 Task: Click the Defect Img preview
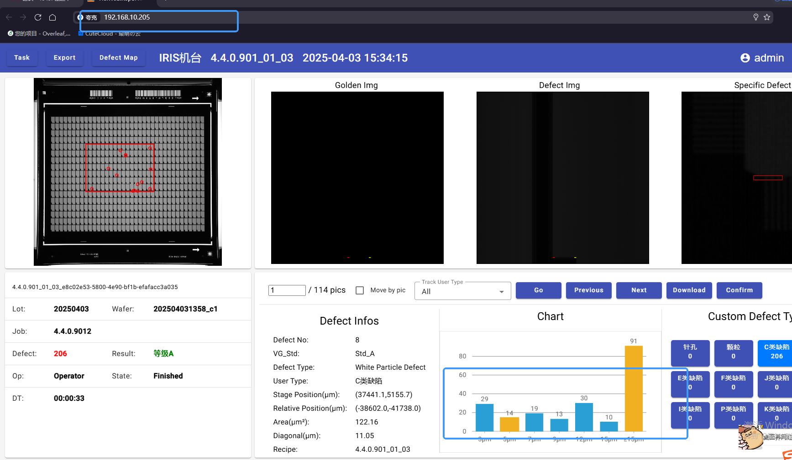[x=563, y=178]
